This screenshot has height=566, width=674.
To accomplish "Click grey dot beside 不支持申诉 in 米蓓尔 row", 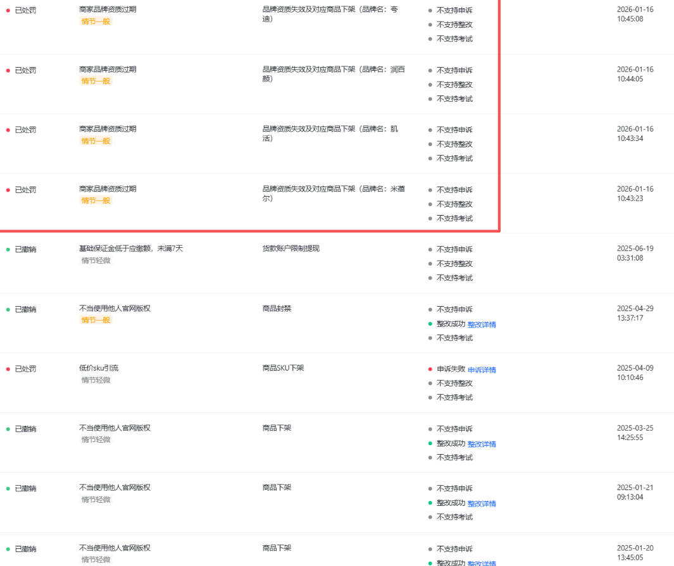I will [430, 190].
